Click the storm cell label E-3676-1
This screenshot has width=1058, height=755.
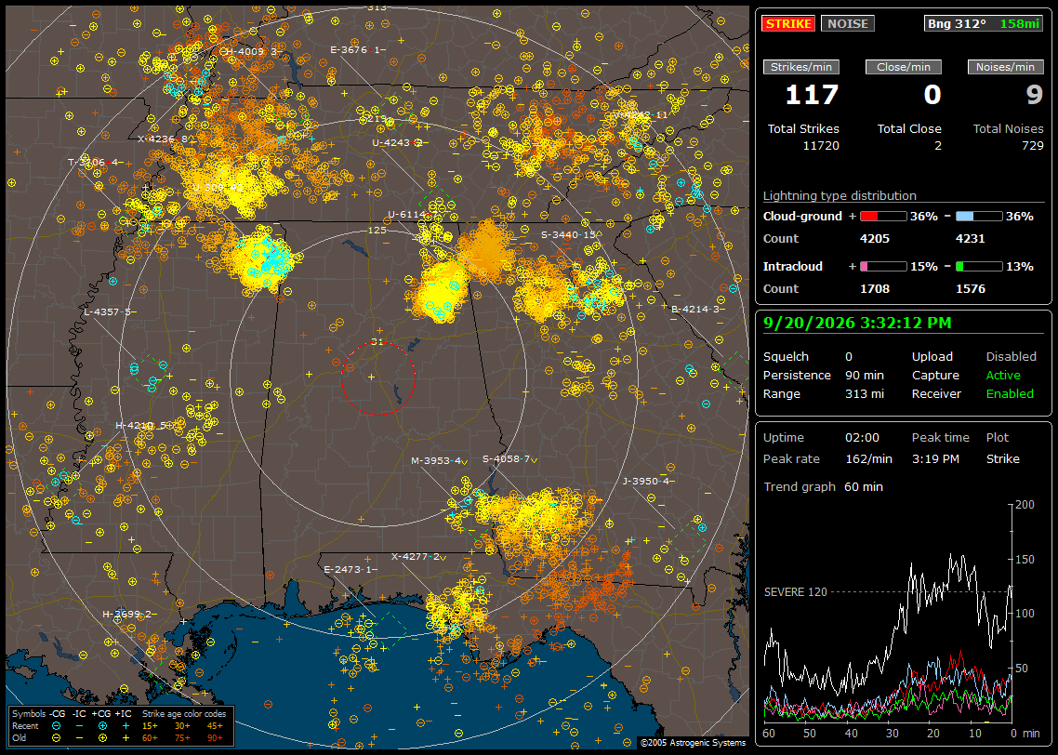tap(355, 50)
